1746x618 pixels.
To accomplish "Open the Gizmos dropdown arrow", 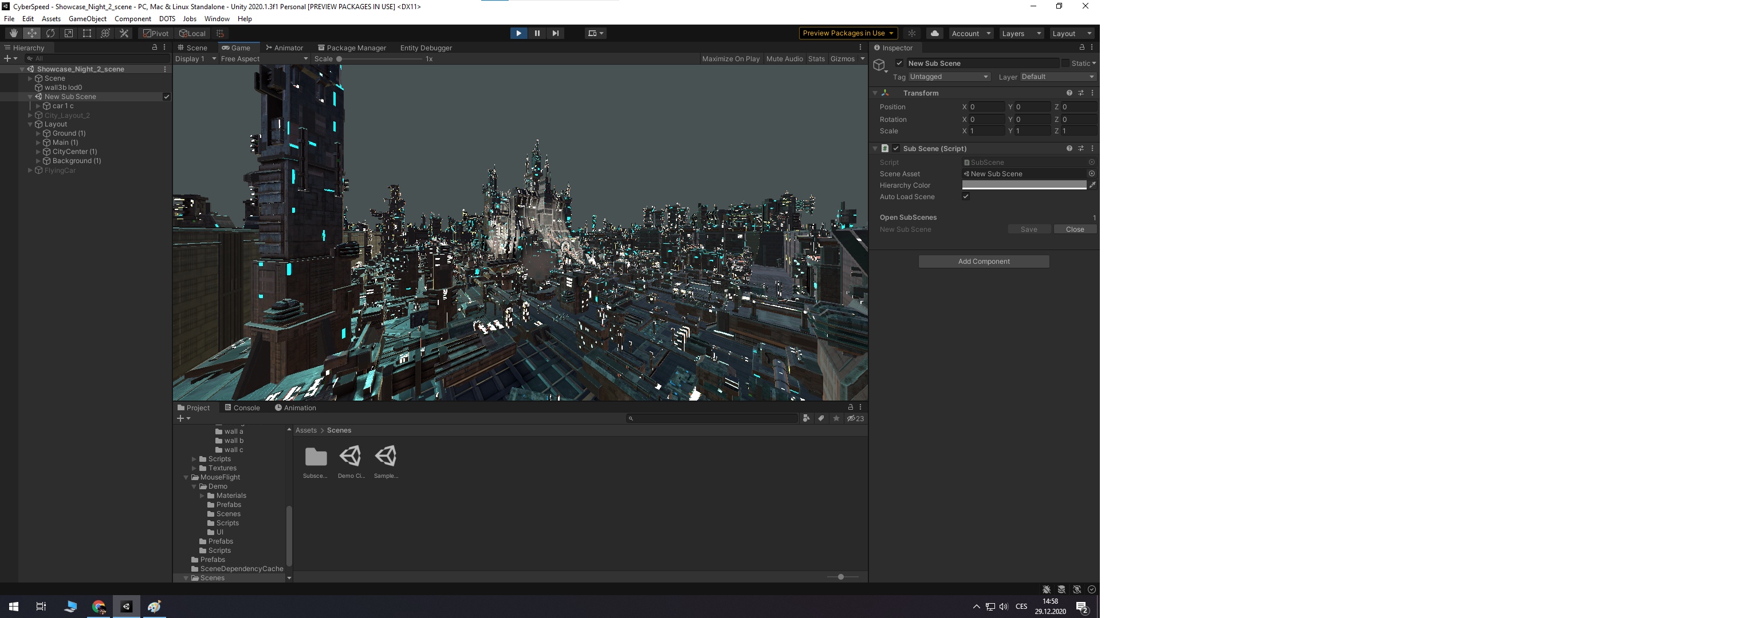I will pos(862,59).
